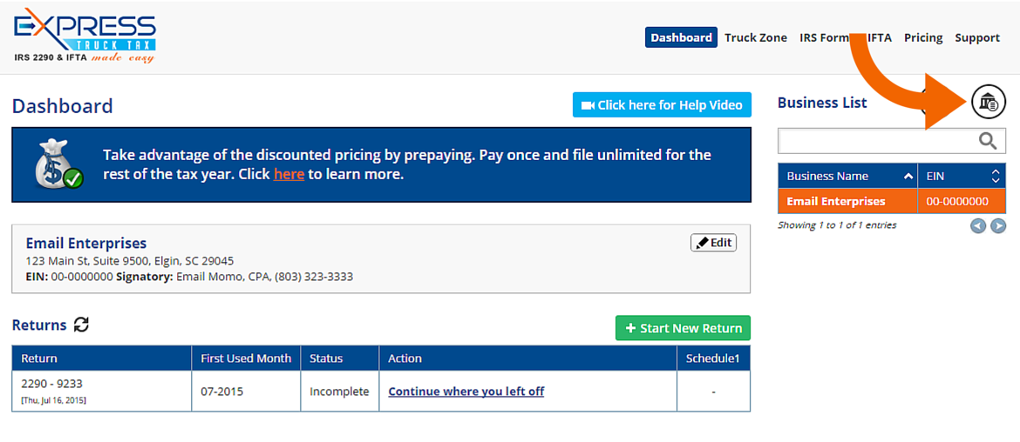
Task: Open 'Continue where you left off' link
Action: (x=466, y=392)
